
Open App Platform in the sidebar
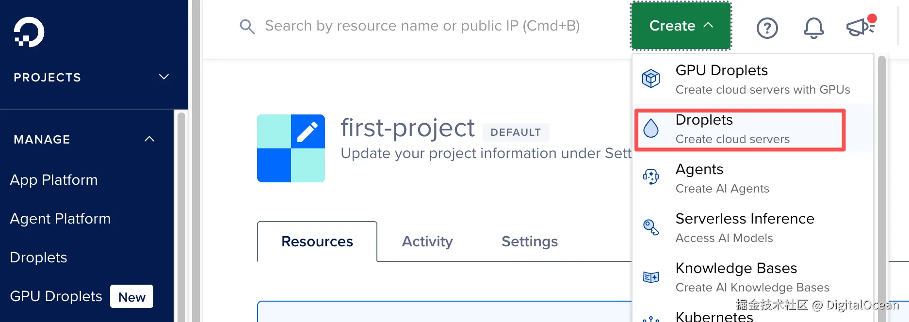tap(54, 180)
